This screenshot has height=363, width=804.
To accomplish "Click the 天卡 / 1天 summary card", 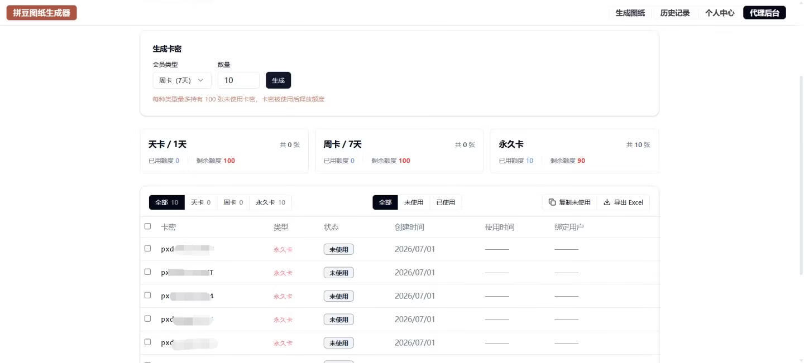I will pyautogui.click(x=224, y=151).
